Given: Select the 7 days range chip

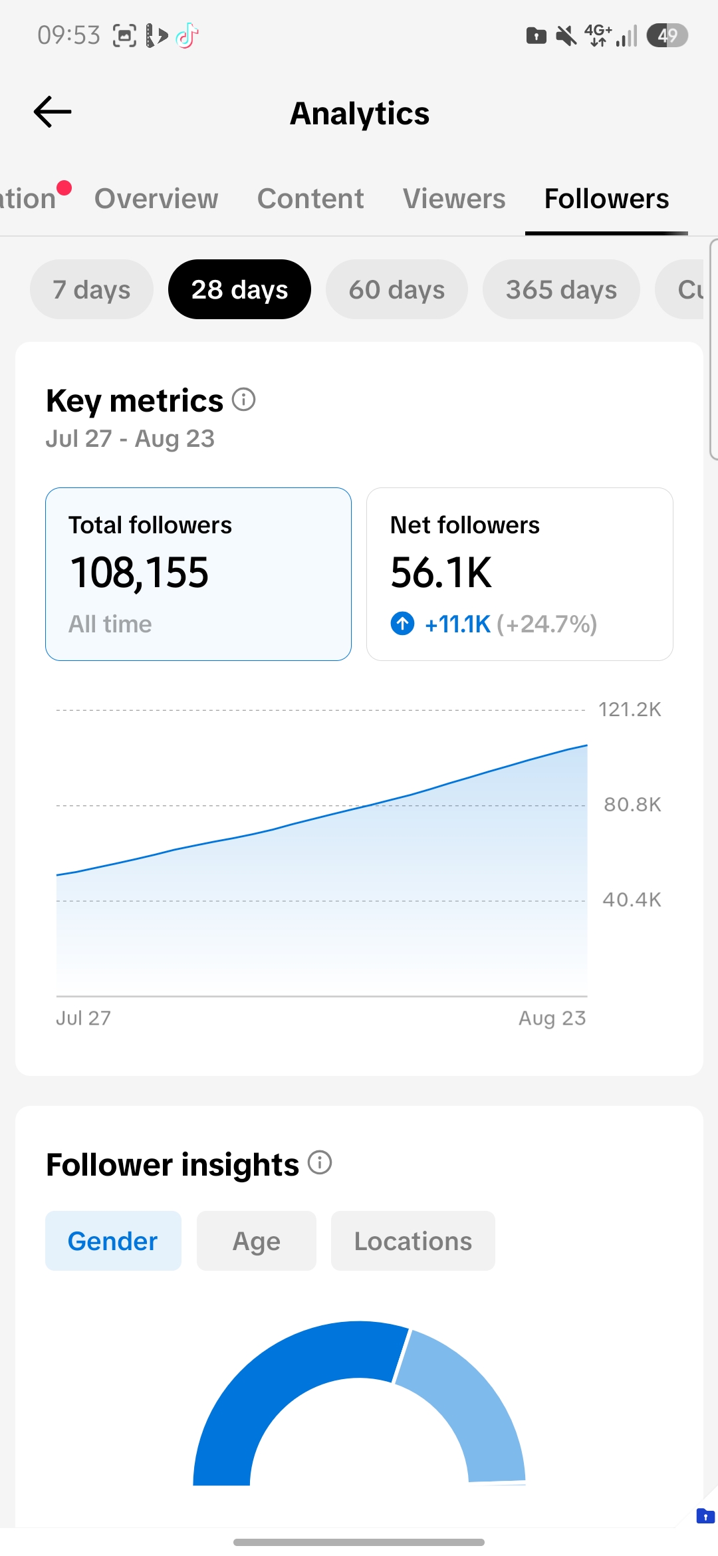Looking at the screenshot, I should click(x=92, y=289).
